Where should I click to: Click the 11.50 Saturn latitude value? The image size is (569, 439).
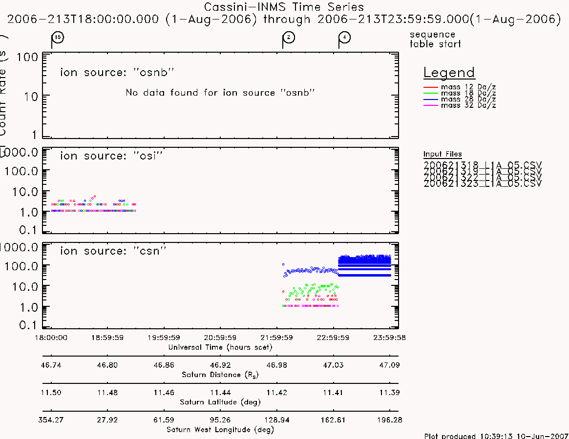[x=51, y=393]
